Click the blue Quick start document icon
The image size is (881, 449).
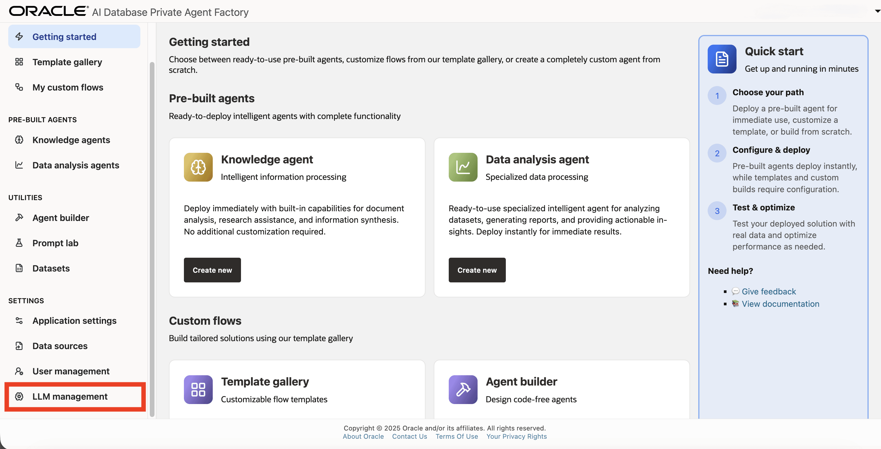(722, 59)
